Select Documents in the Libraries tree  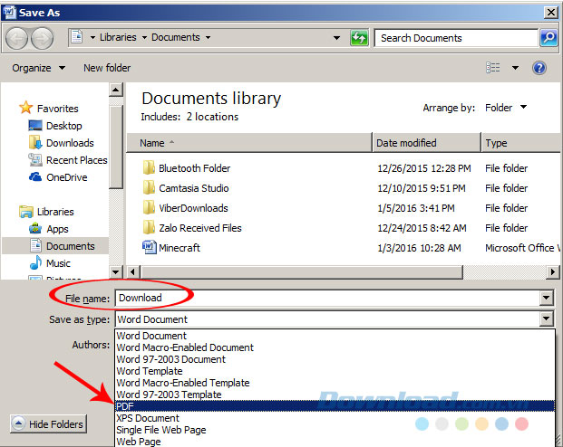(55, 246)
